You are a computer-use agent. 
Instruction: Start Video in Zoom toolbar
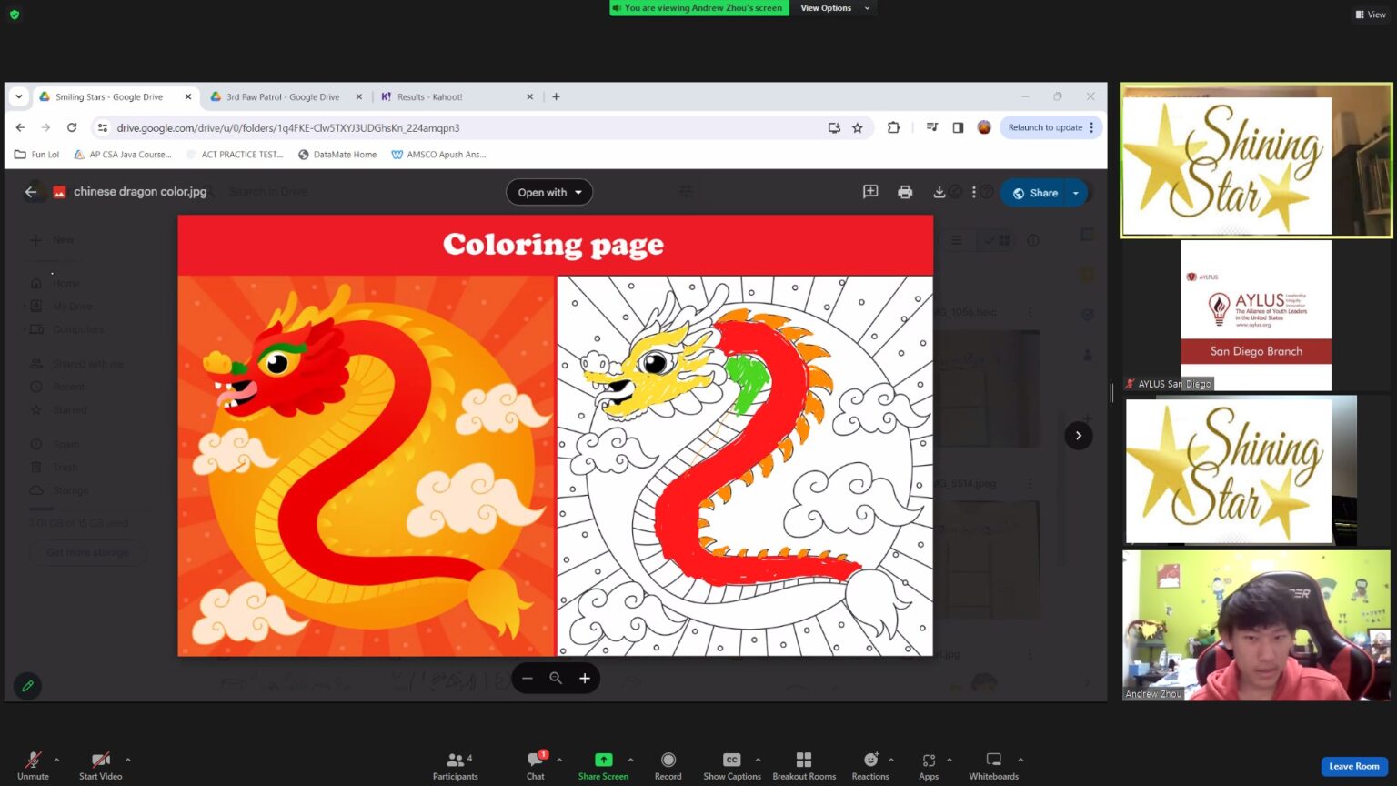[100, 765]
